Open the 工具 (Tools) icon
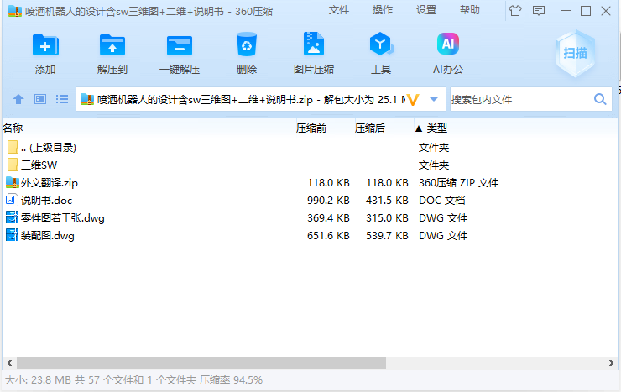Image resolution: width=621 pixels, height=392 pixels. (381, 44)
